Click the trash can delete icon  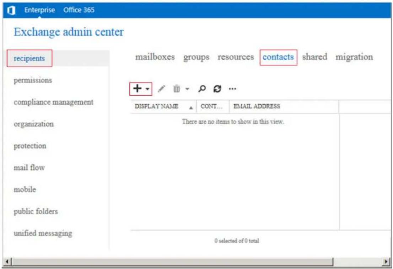[177, 89]
